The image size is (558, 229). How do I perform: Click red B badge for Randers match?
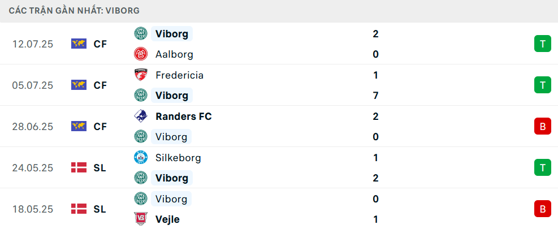pyautogui.click(x=542, y=127)
